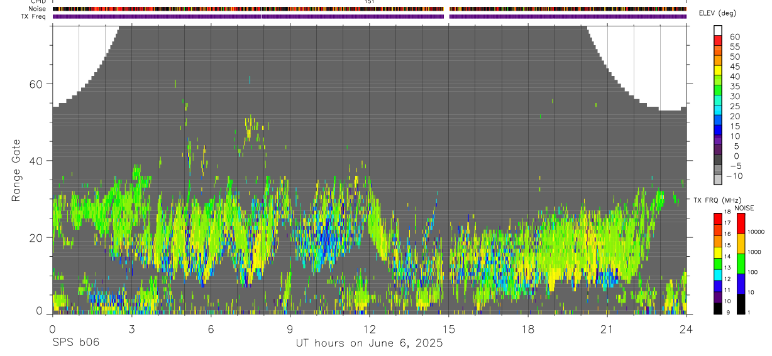Click the light gray -10 elevation swatch

[718, 180]
